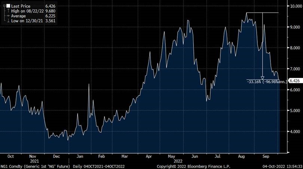Click the downward arrowhead of the measurement
The image size is (303, 169).
[263, 78]
